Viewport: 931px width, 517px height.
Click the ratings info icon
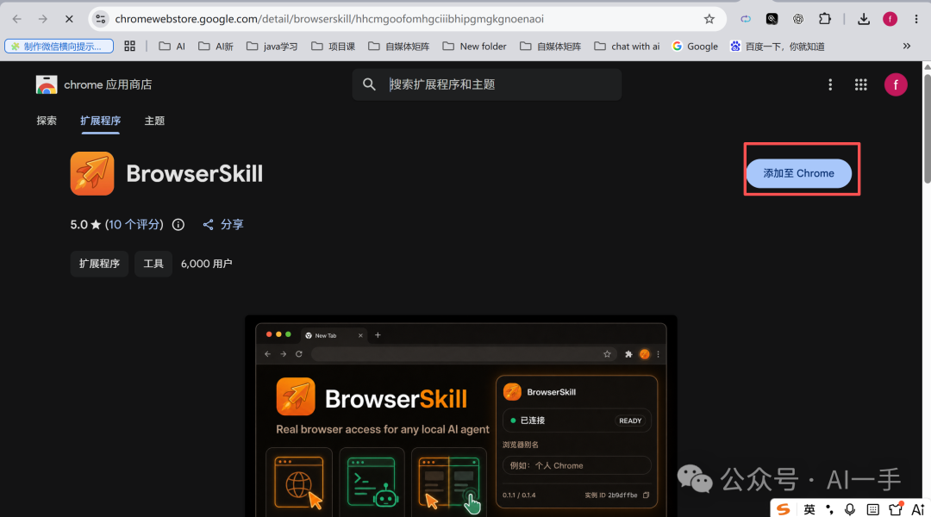(178, 224)
